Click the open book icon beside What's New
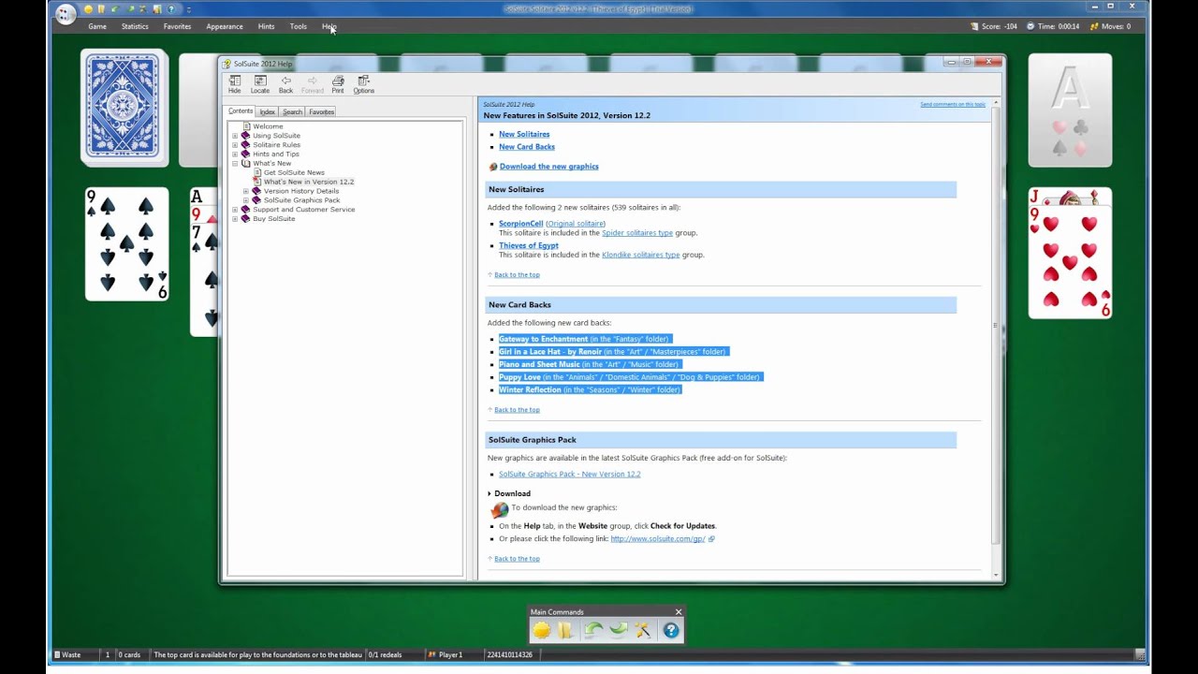1198x674 pixels. pyautogui.click(x=246, y=164)
